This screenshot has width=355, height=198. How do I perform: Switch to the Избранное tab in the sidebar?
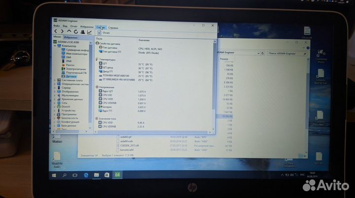pos(71,37)
